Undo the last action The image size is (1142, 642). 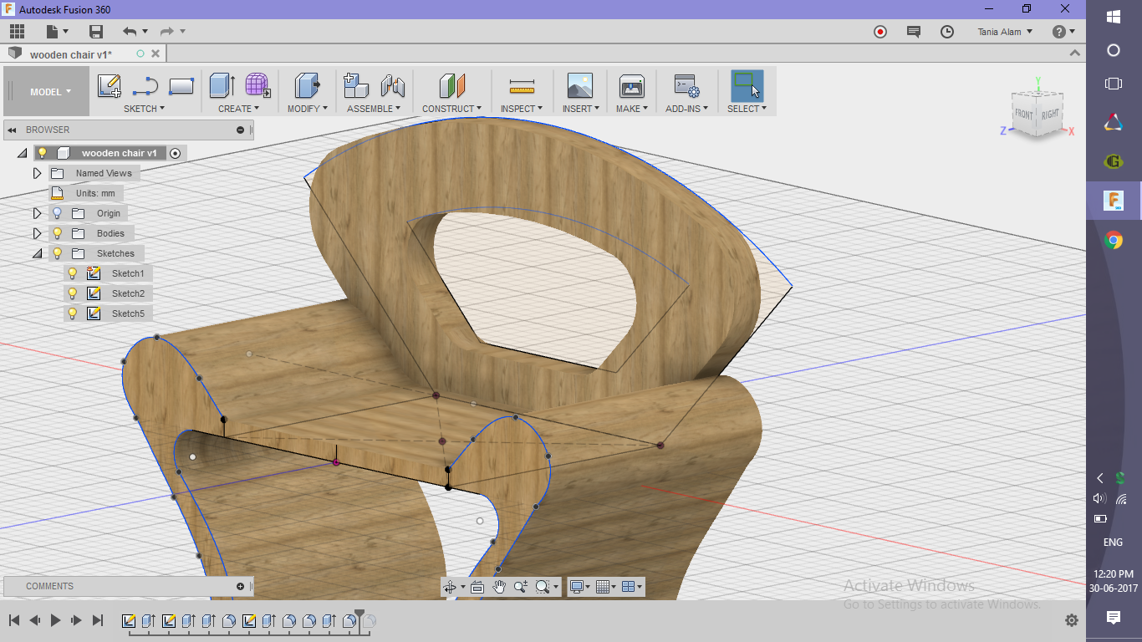click(130, 32)
